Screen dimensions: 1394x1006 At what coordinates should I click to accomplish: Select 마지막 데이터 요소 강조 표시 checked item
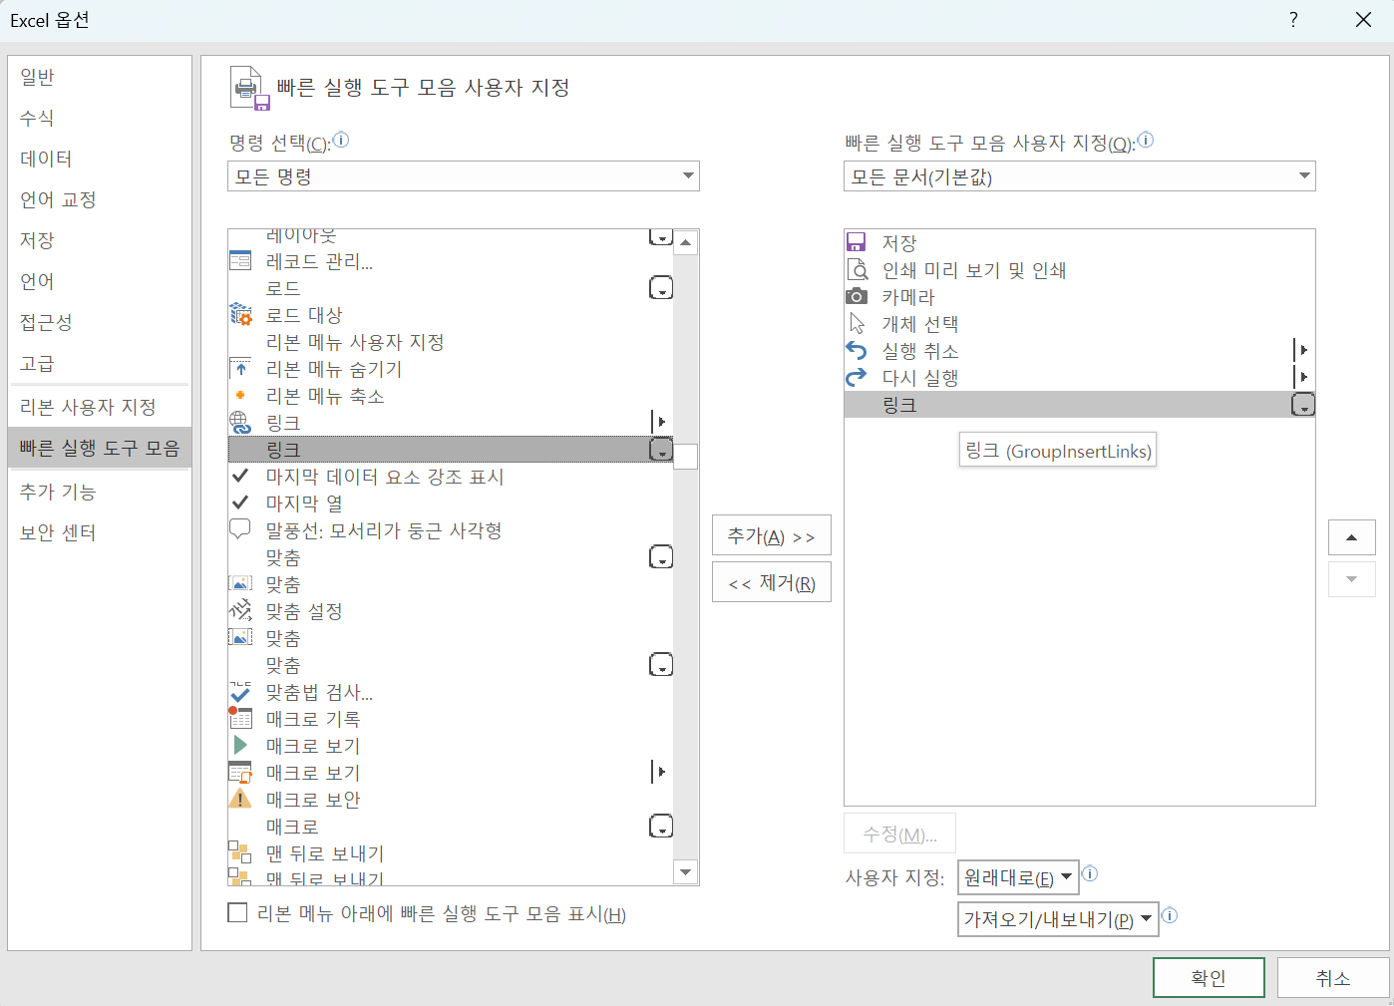(451, 477)
